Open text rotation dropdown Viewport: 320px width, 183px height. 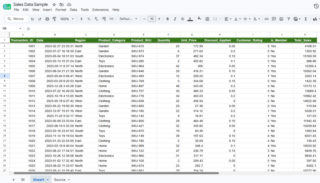[257, 19]
